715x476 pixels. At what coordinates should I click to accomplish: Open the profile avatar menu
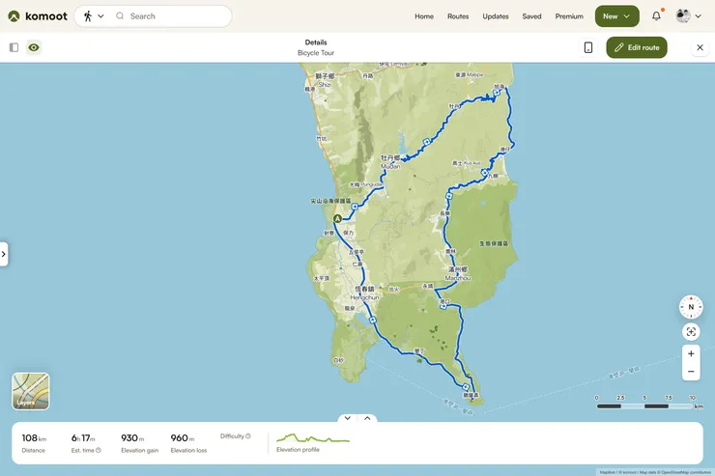(x=688, y=16)
